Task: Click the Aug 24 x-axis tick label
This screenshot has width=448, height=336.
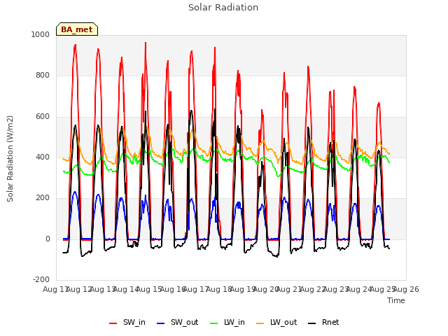Action: [359, 289]
